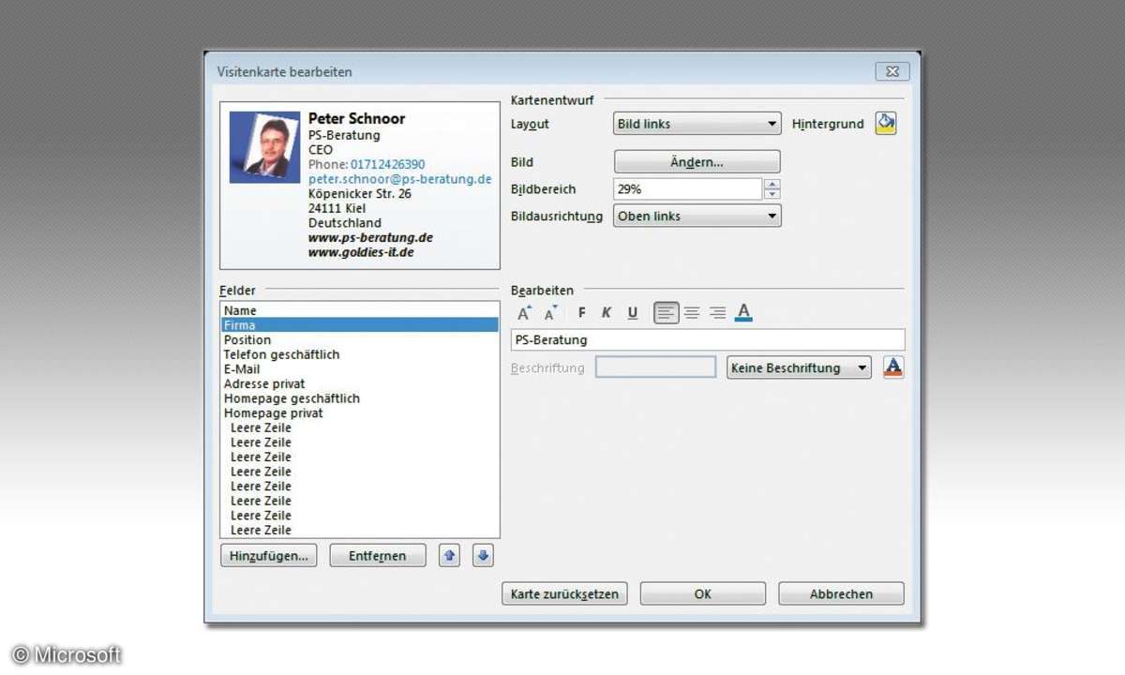
Task: Toggle underline formatting (U)
Action: pos(633,313)
